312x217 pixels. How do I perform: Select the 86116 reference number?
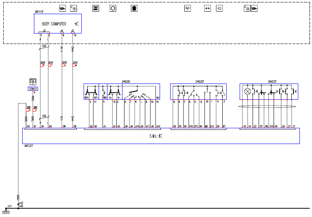click(39, 13)
